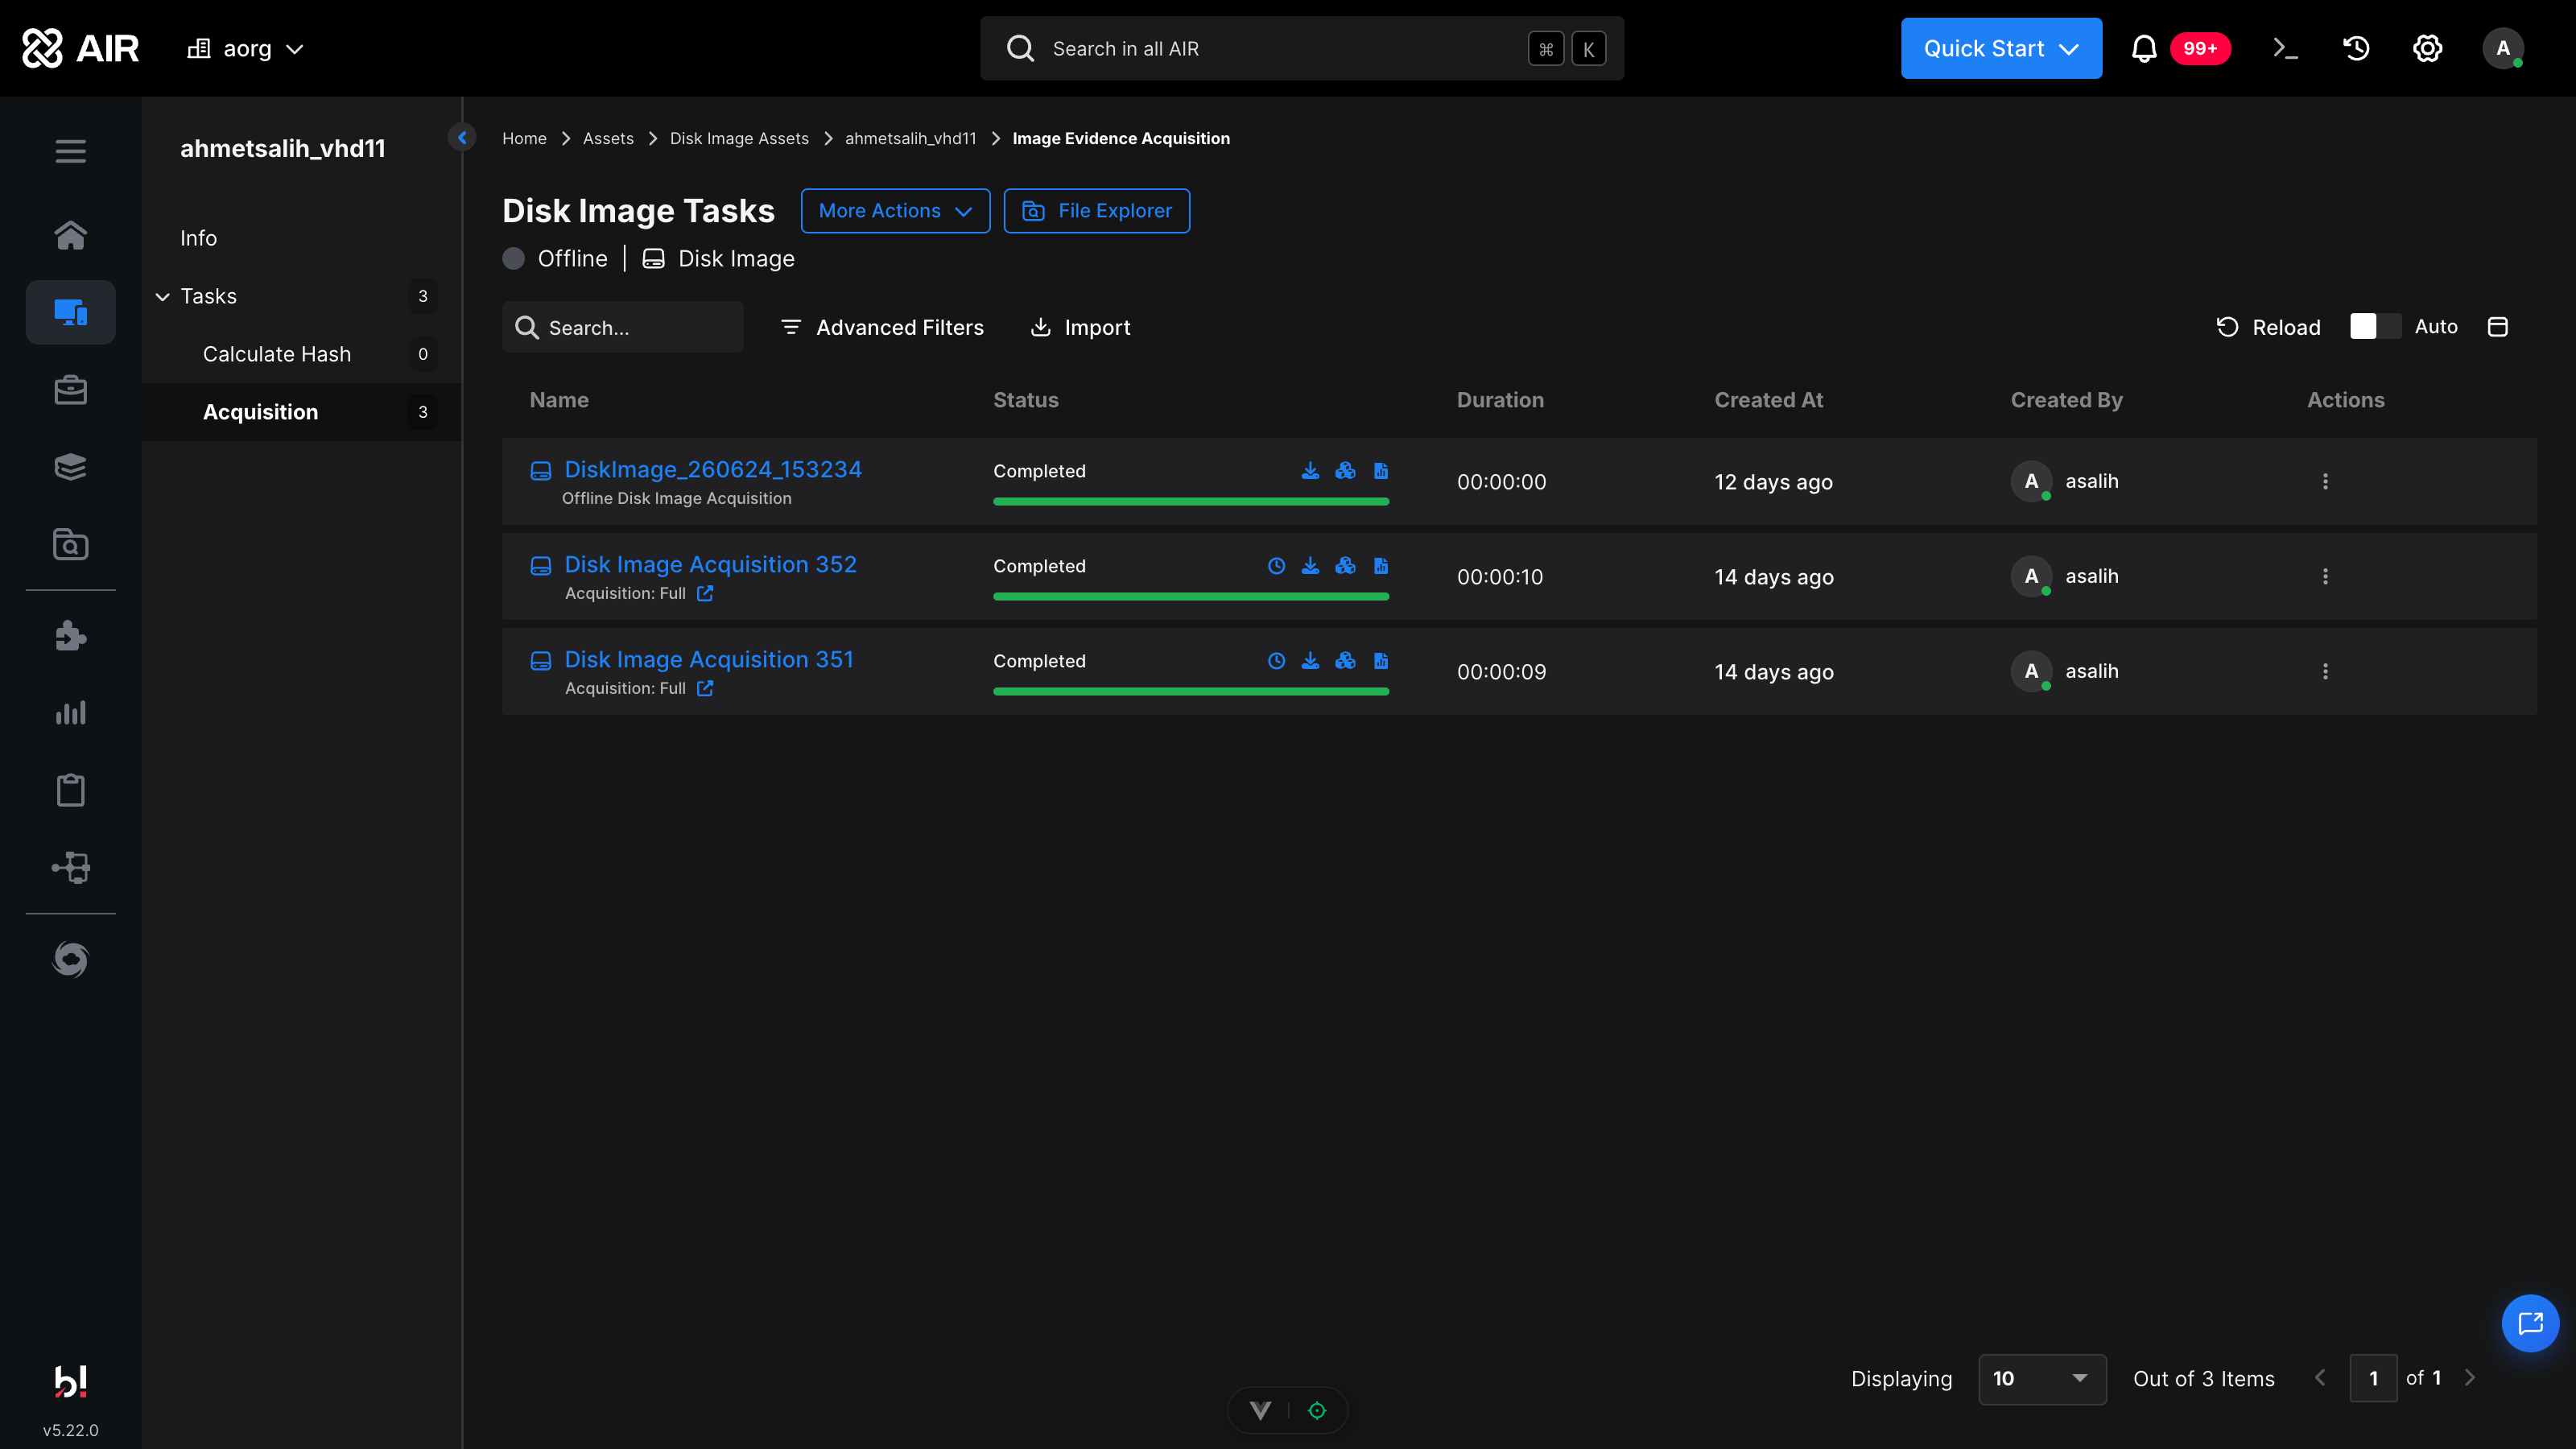Open Disk Image Acquisition 351 task link
Viewport: 2576px width, 1449px height.
[x=709, y=660]
